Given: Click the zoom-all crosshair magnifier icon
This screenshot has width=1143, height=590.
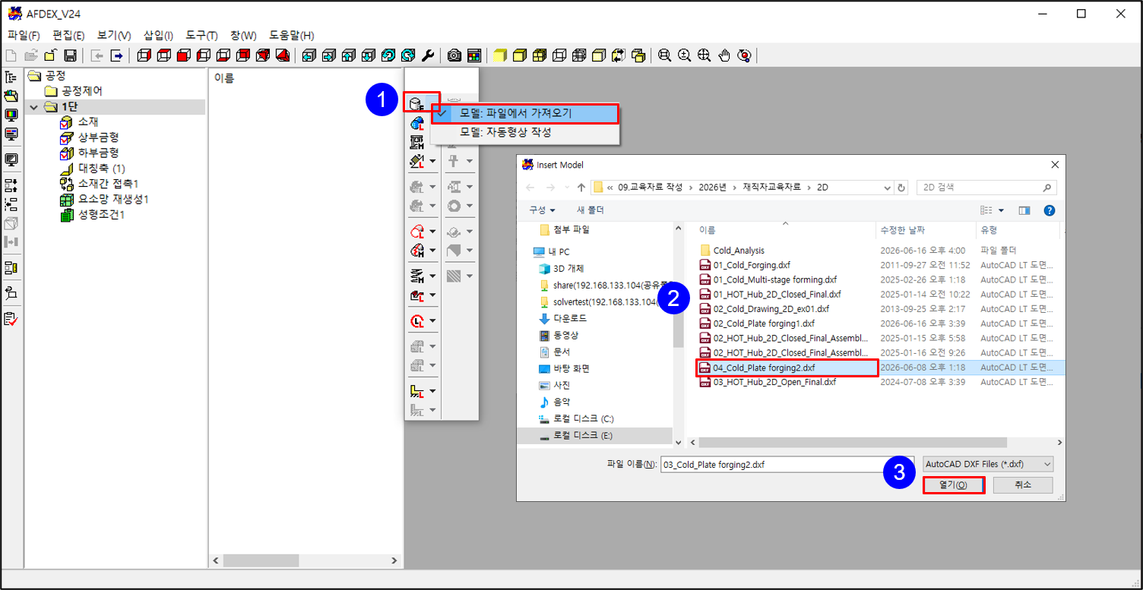Looking at the screenshot, I should point(704,55).
